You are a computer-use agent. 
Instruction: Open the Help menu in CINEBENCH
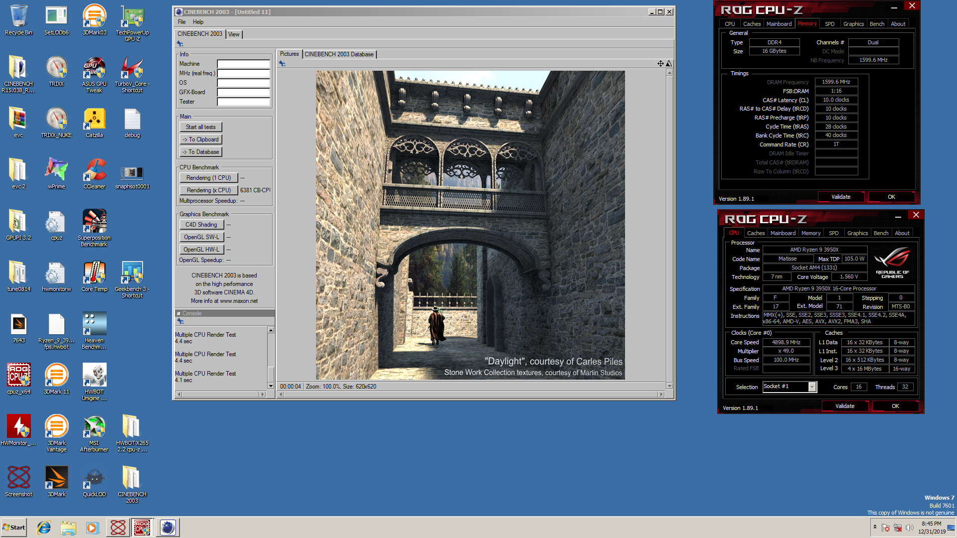click(198, 22)
